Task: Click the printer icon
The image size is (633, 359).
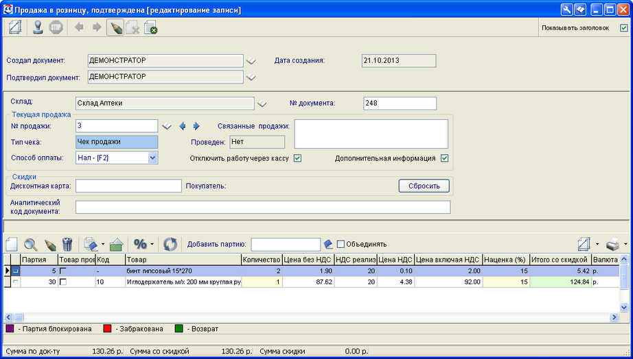Action: (x=613, y=244)
